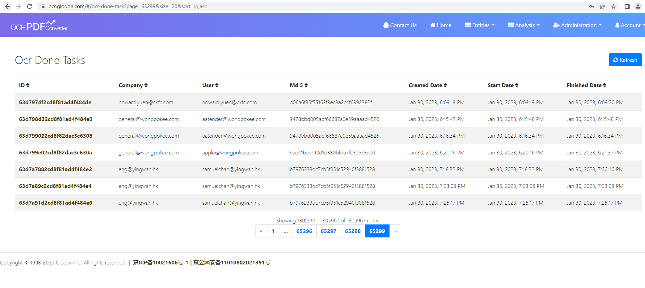Go to the Home page
Image resolution: width=645 pixels, height=288 pixels.
[441, 25]
